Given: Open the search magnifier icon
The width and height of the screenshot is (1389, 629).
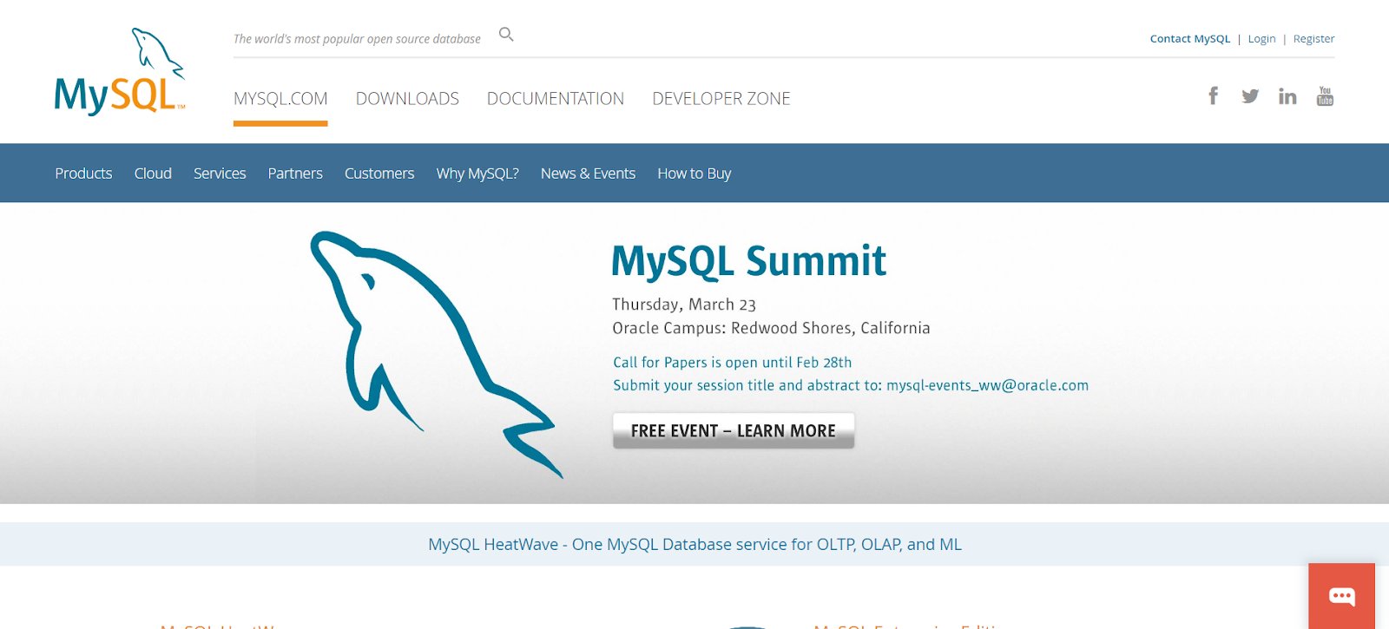Looking at the screenshot, I should click(x=506, y=35).
